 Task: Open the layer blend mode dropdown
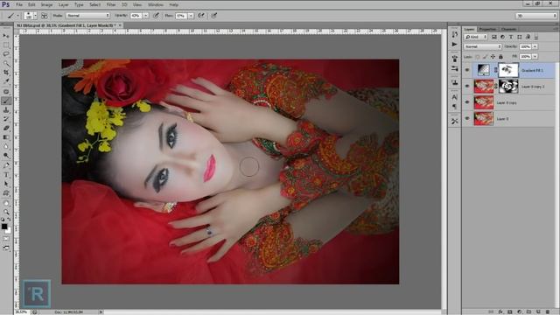pyautogui.click(x=482, y=46)
